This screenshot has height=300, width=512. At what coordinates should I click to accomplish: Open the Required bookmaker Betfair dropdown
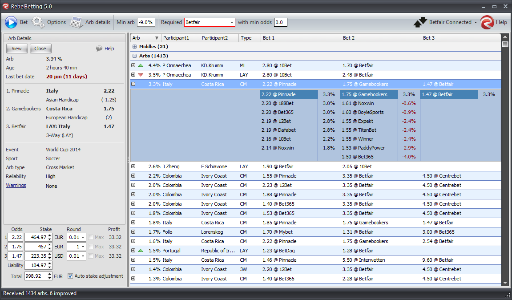click(x=232, y=22)
